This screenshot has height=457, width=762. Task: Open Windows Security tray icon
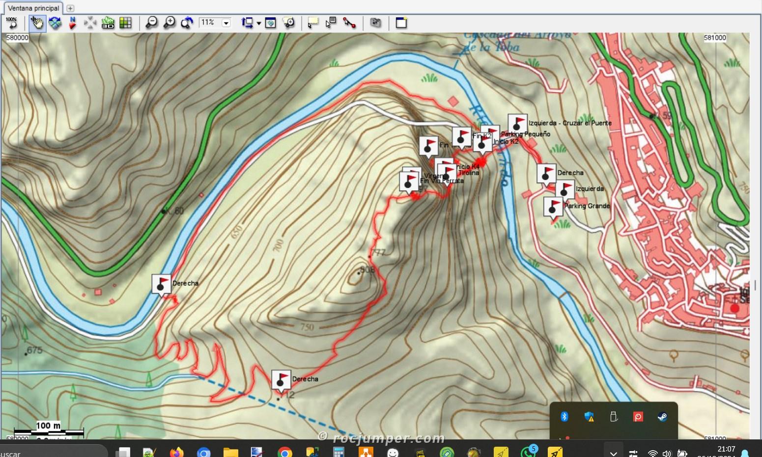point(589,417)
